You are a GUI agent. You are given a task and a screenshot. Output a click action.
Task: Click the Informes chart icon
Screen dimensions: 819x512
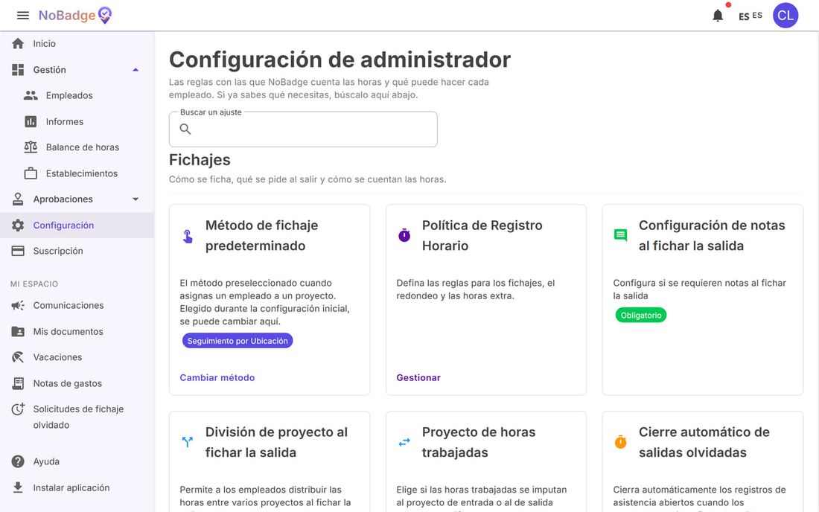(31, 121)
